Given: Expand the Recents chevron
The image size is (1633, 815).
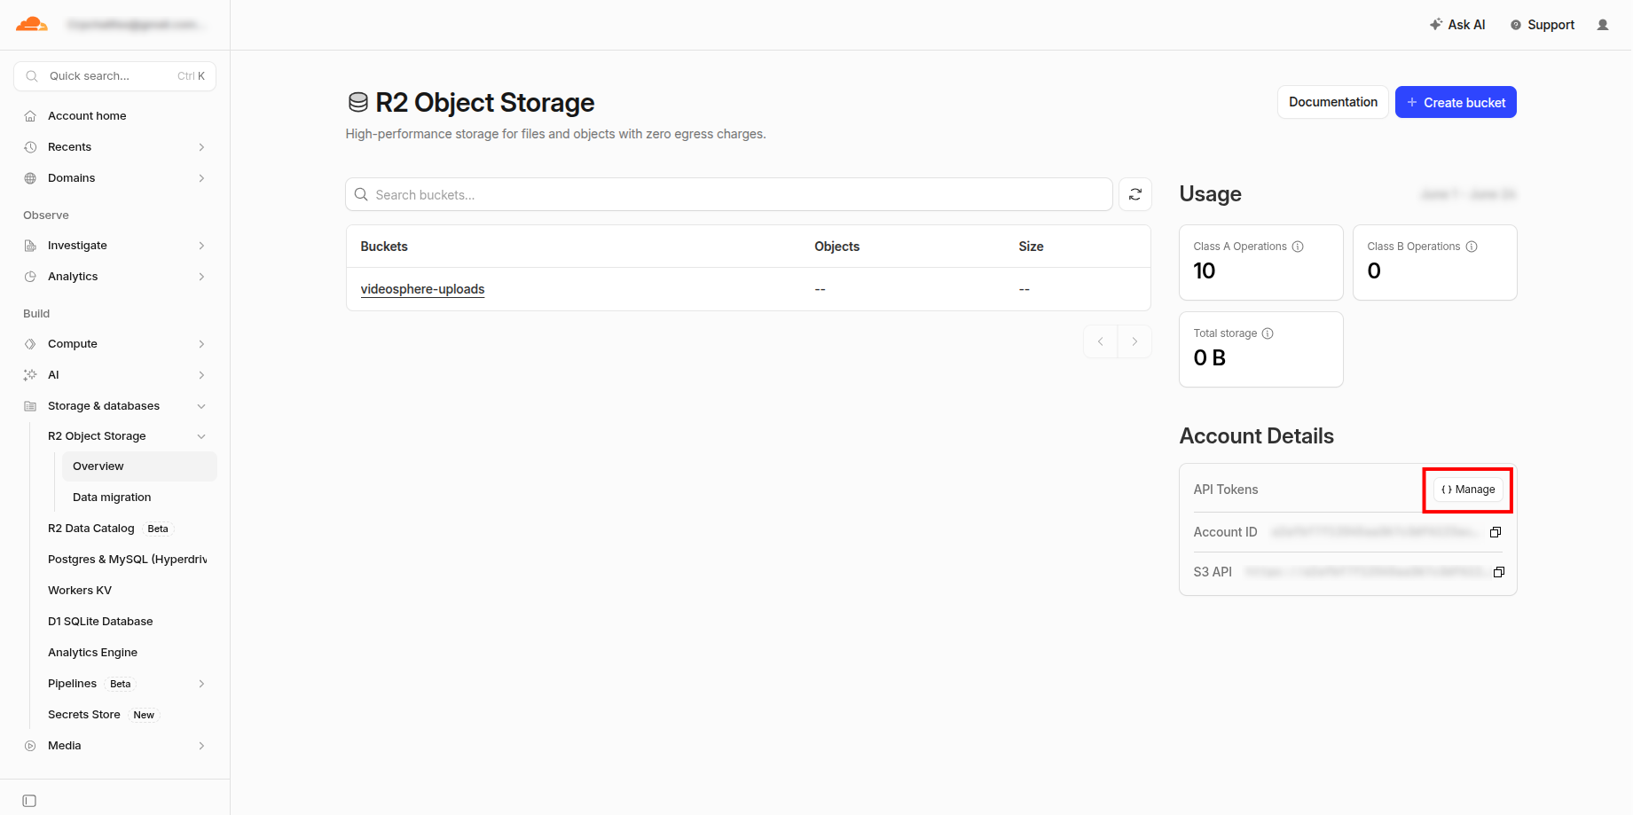Looking at the screenshot, I should pos(201,147).
